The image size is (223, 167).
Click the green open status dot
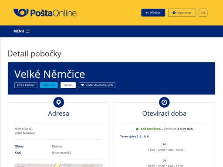pos(137,129)
